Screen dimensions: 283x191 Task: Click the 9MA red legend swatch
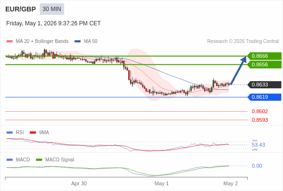click(x=33, y=133)
